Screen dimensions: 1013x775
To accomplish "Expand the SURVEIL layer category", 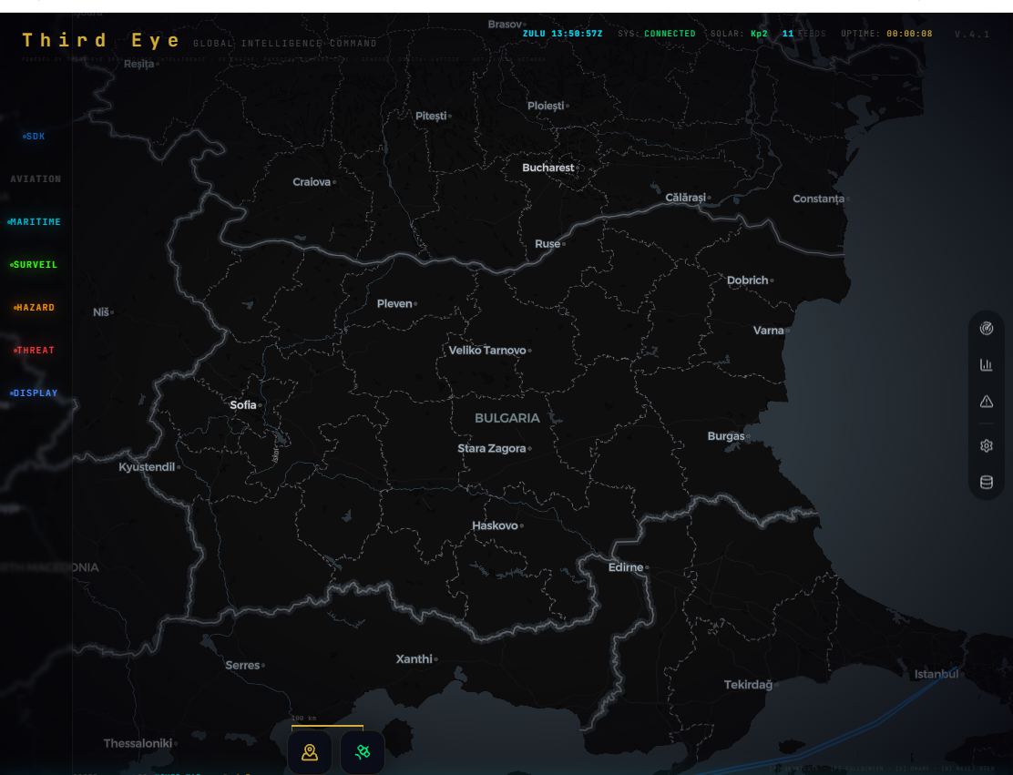I will [34, 265].
